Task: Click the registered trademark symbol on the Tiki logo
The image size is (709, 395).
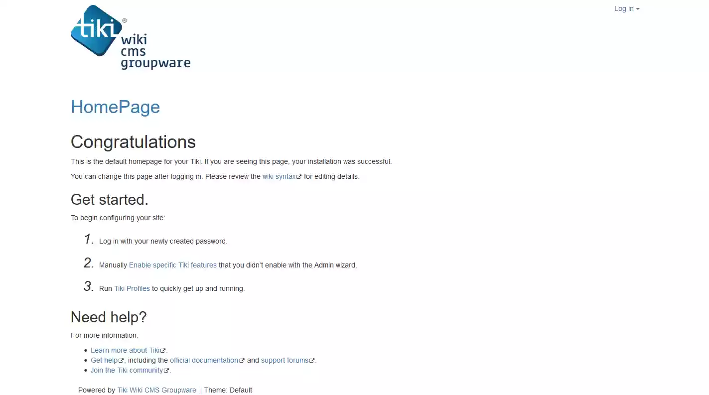Action: tap(124, 21)
